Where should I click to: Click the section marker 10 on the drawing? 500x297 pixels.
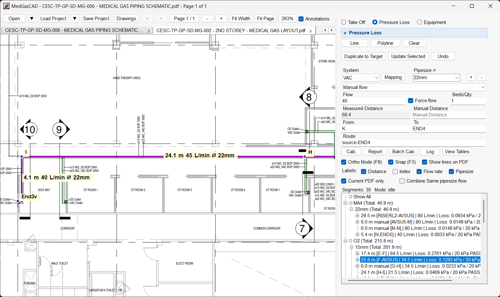[x=29, y=129]
